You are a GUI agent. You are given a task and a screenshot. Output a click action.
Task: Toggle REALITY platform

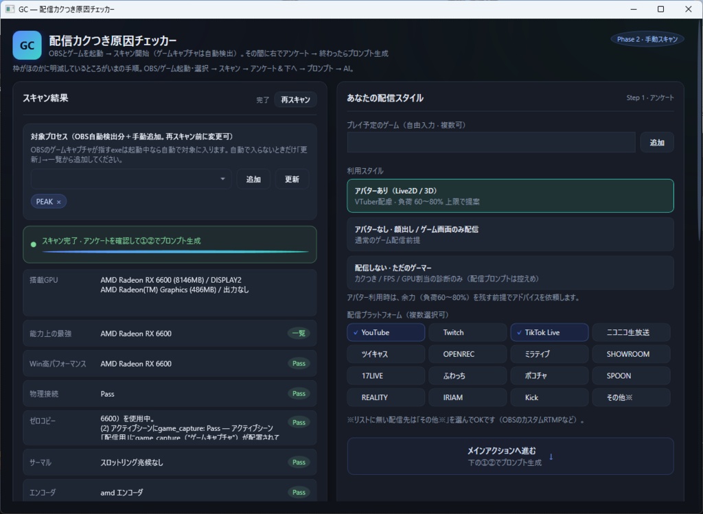(386, 397)
